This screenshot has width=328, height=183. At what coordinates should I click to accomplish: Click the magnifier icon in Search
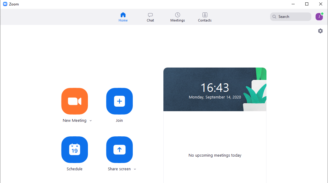(x=274, y=17)
